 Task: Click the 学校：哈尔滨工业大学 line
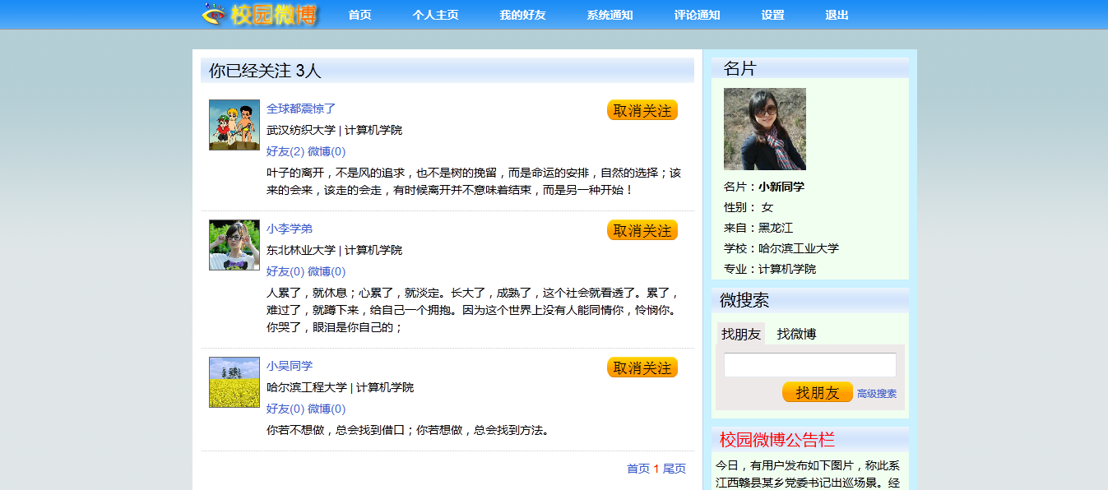pos(781,248)
